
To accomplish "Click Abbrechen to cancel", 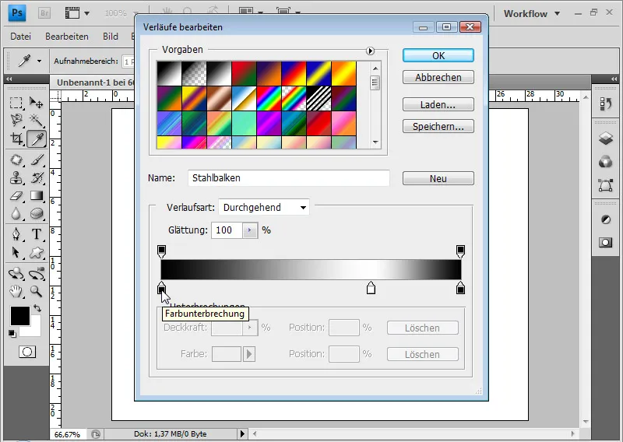I will click(x=438, y=77).
